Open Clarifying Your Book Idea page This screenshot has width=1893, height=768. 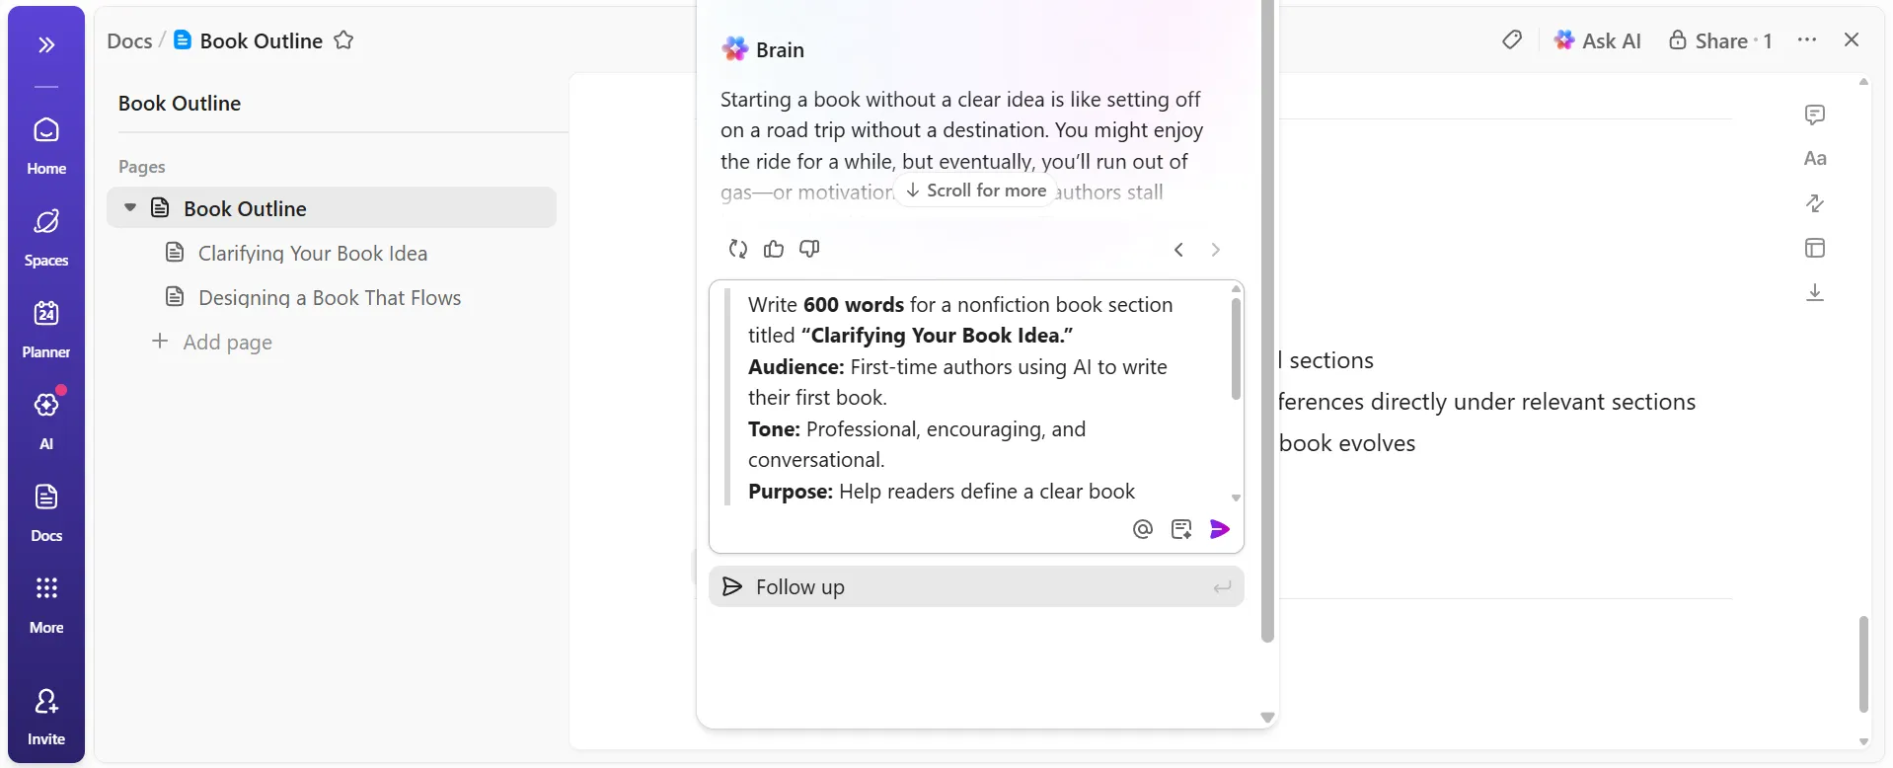point(313,253)
